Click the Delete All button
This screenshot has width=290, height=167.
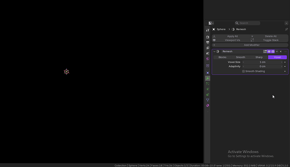point(269,36)
